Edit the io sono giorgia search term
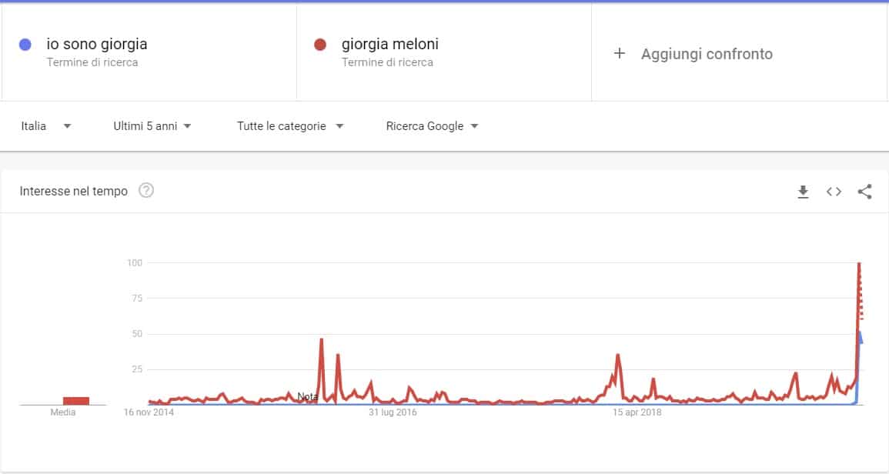 (x=97, y=45)
